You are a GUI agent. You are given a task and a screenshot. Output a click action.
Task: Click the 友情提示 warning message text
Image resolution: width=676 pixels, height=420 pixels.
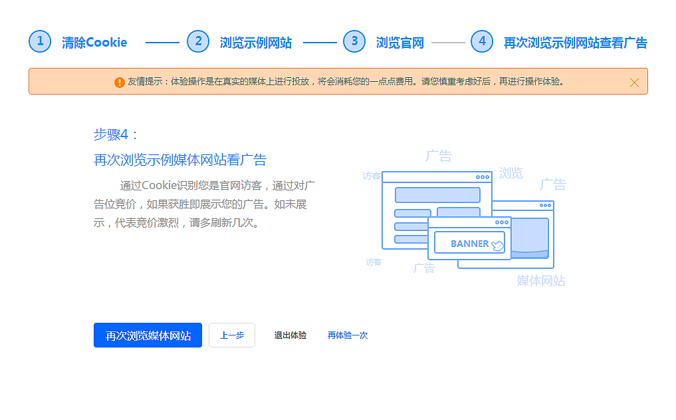tap(346, 82)
